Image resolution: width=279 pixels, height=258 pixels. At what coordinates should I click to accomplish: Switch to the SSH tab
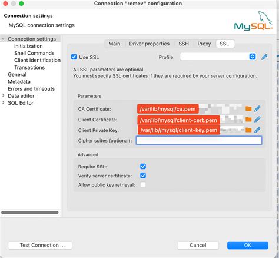[184, 44]
